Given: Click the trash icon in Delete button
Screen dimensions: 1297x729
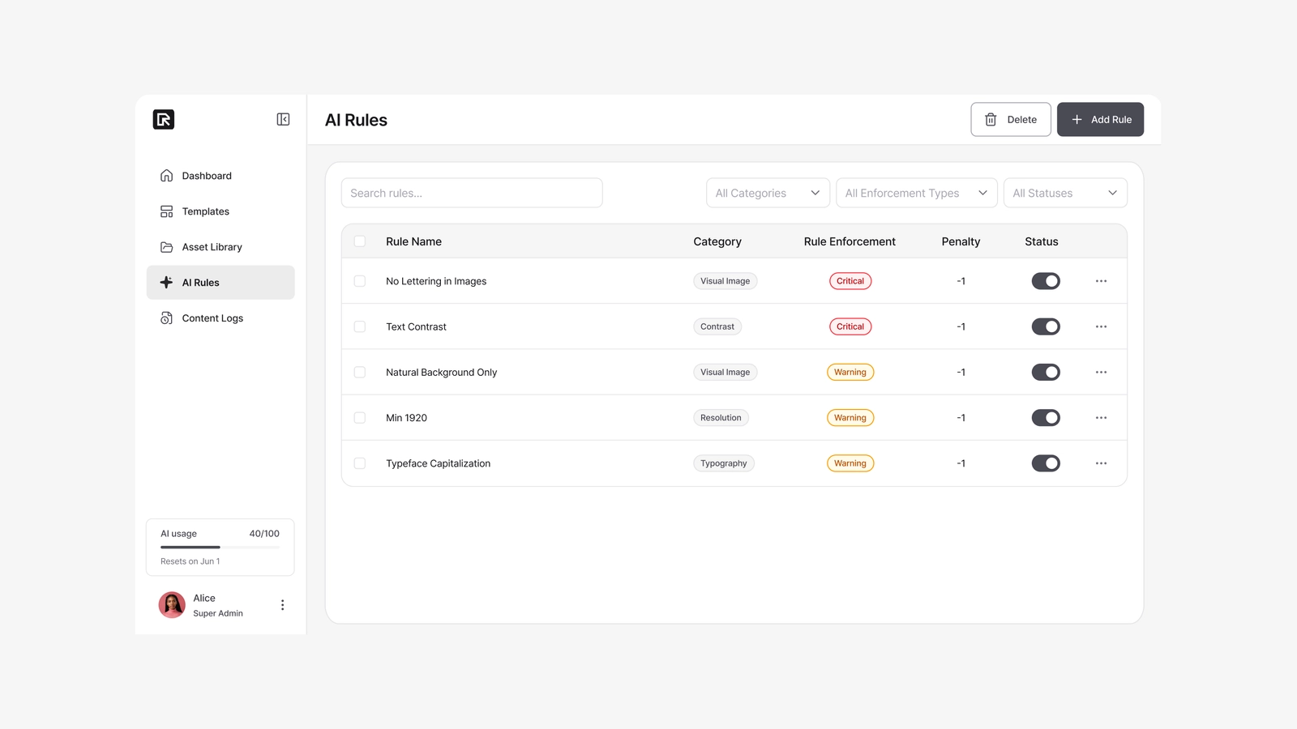Looking at the screenshot, I should (x=991, y=120).
